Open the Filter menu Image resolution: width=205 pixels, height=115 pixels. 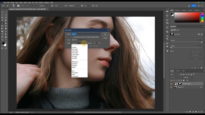coord(29,3)
